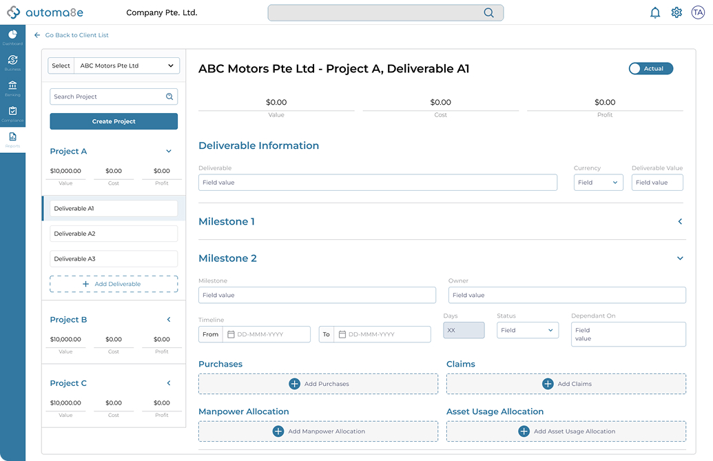Click the Project C title
Screen dimensions: 713x461
68,383
